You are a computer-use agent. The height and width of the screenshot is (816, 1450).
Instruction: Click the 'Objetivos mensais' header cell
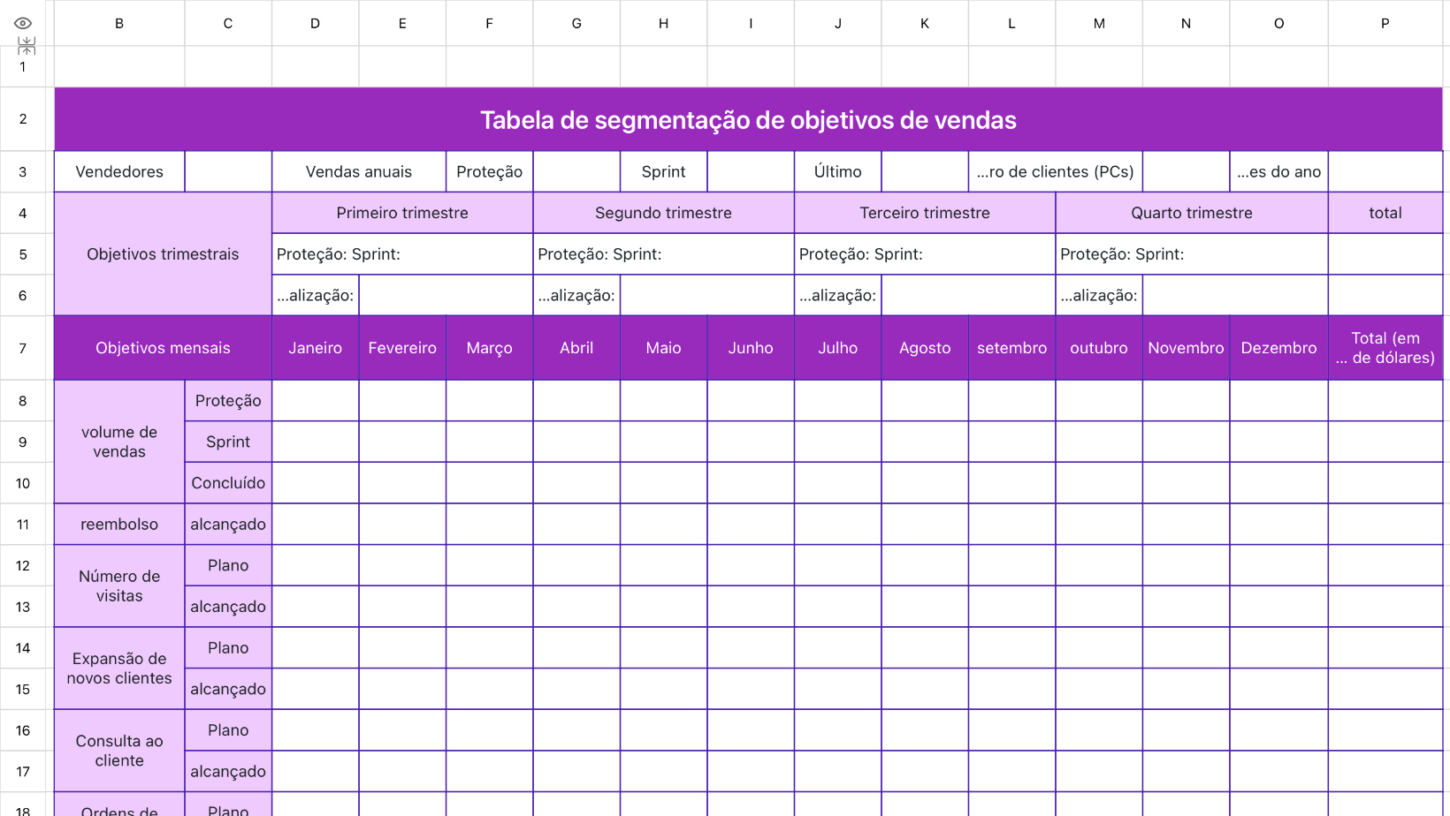[x=164, y=348]
